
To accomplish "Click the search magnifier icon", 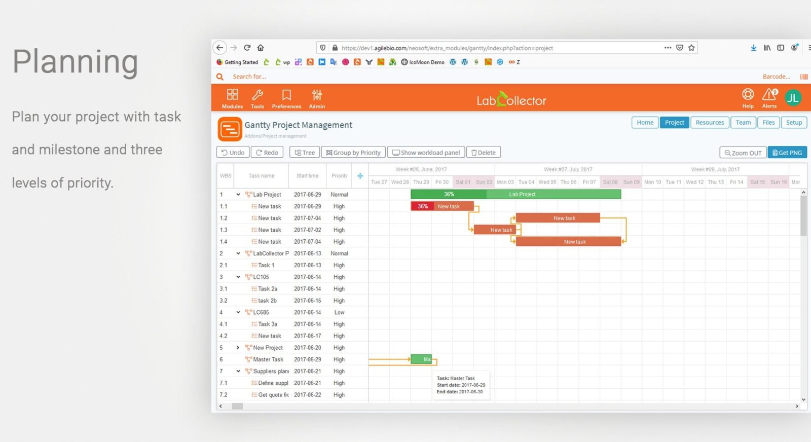I will point(220,77).
